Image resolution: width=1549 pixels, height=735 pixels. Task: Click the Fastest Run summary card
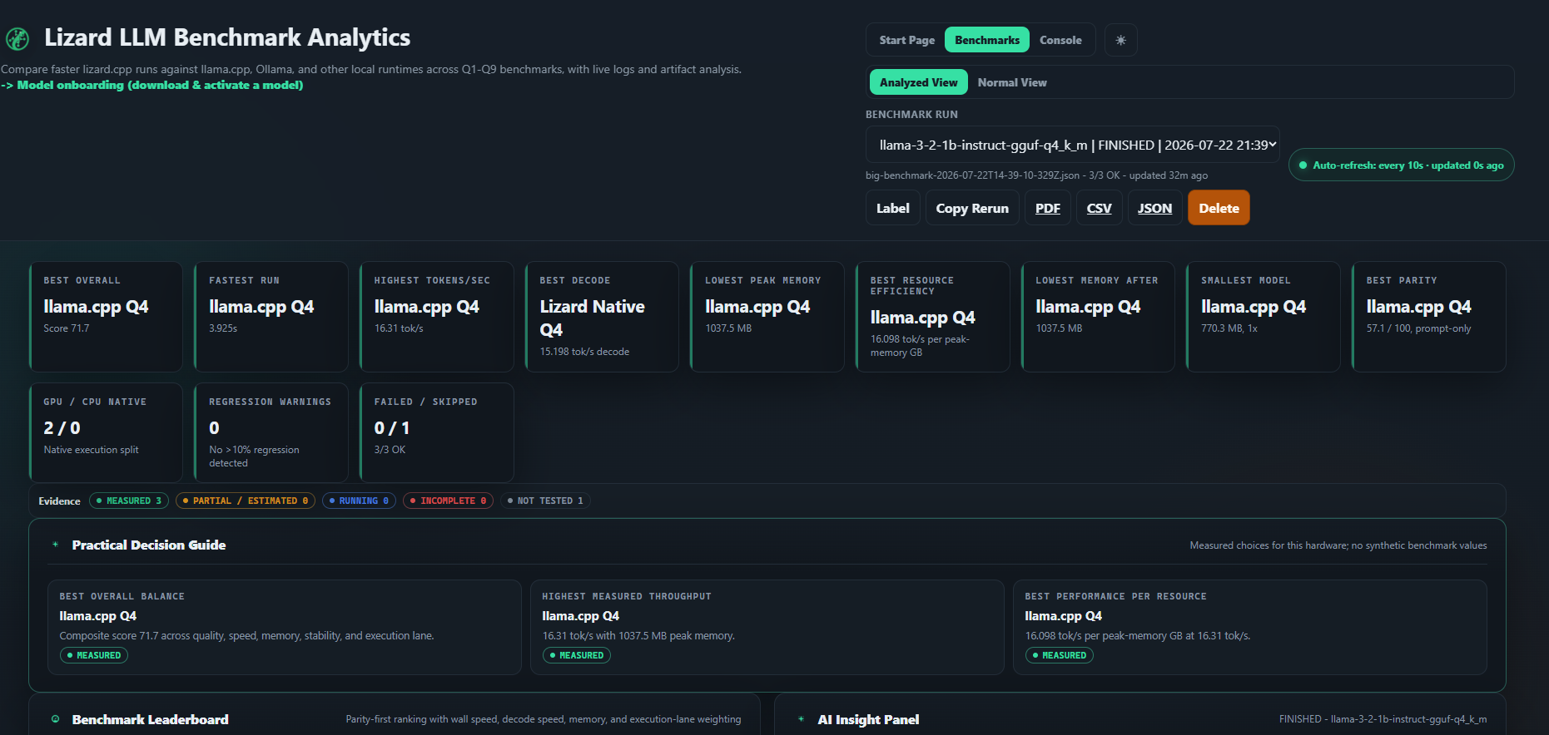pyautogui.click(x=271, y=317)
